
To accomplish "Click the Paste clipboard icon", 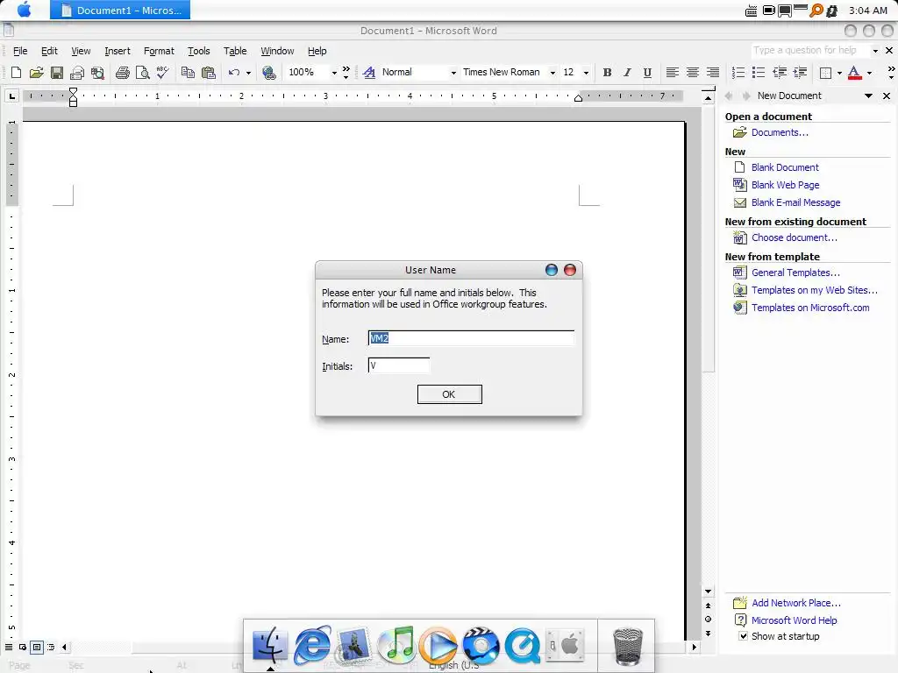I will click(209, 73).
